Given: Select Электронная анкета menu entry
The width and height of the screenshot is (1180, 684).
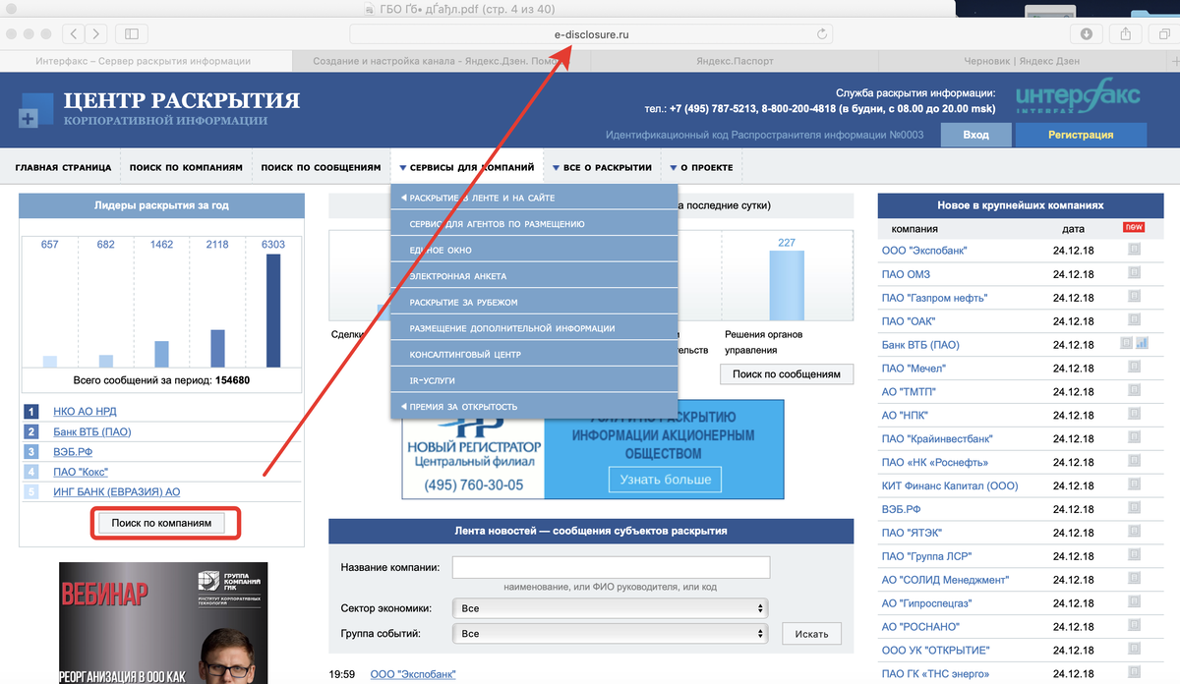Looking at the screenshot, I should pos(534,276).
